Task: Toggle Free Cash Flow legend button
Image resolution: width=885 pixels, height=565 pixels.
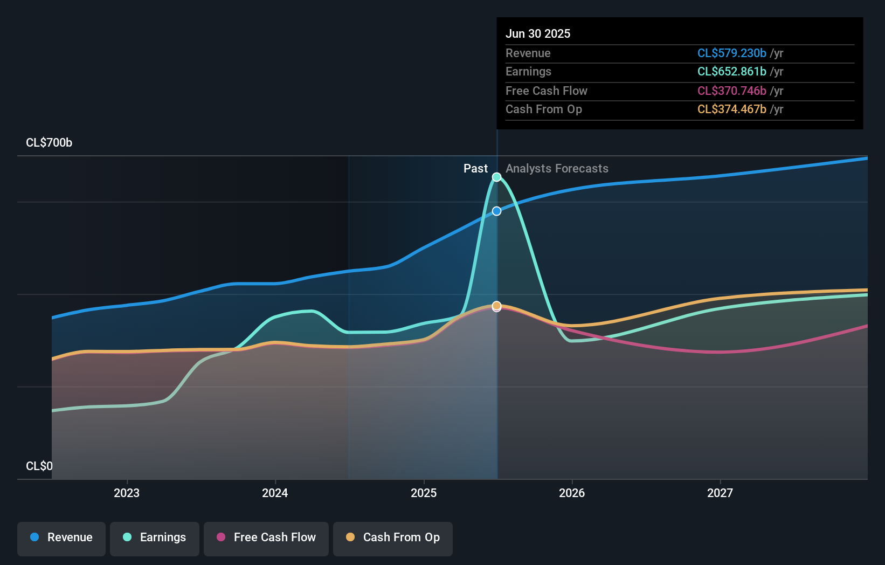Action: 266,539
